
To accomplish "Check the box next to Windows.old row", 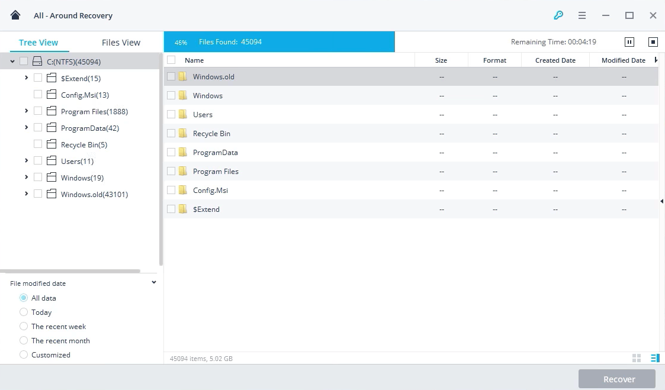I will (171, 76).
